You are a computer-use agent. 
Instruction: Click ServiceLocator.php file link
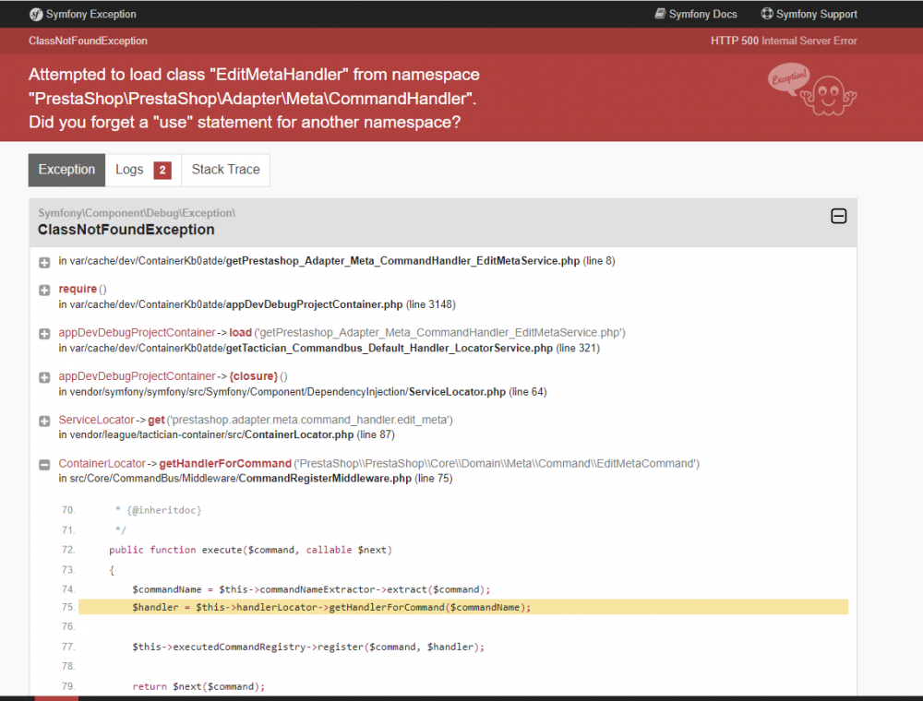458,392
